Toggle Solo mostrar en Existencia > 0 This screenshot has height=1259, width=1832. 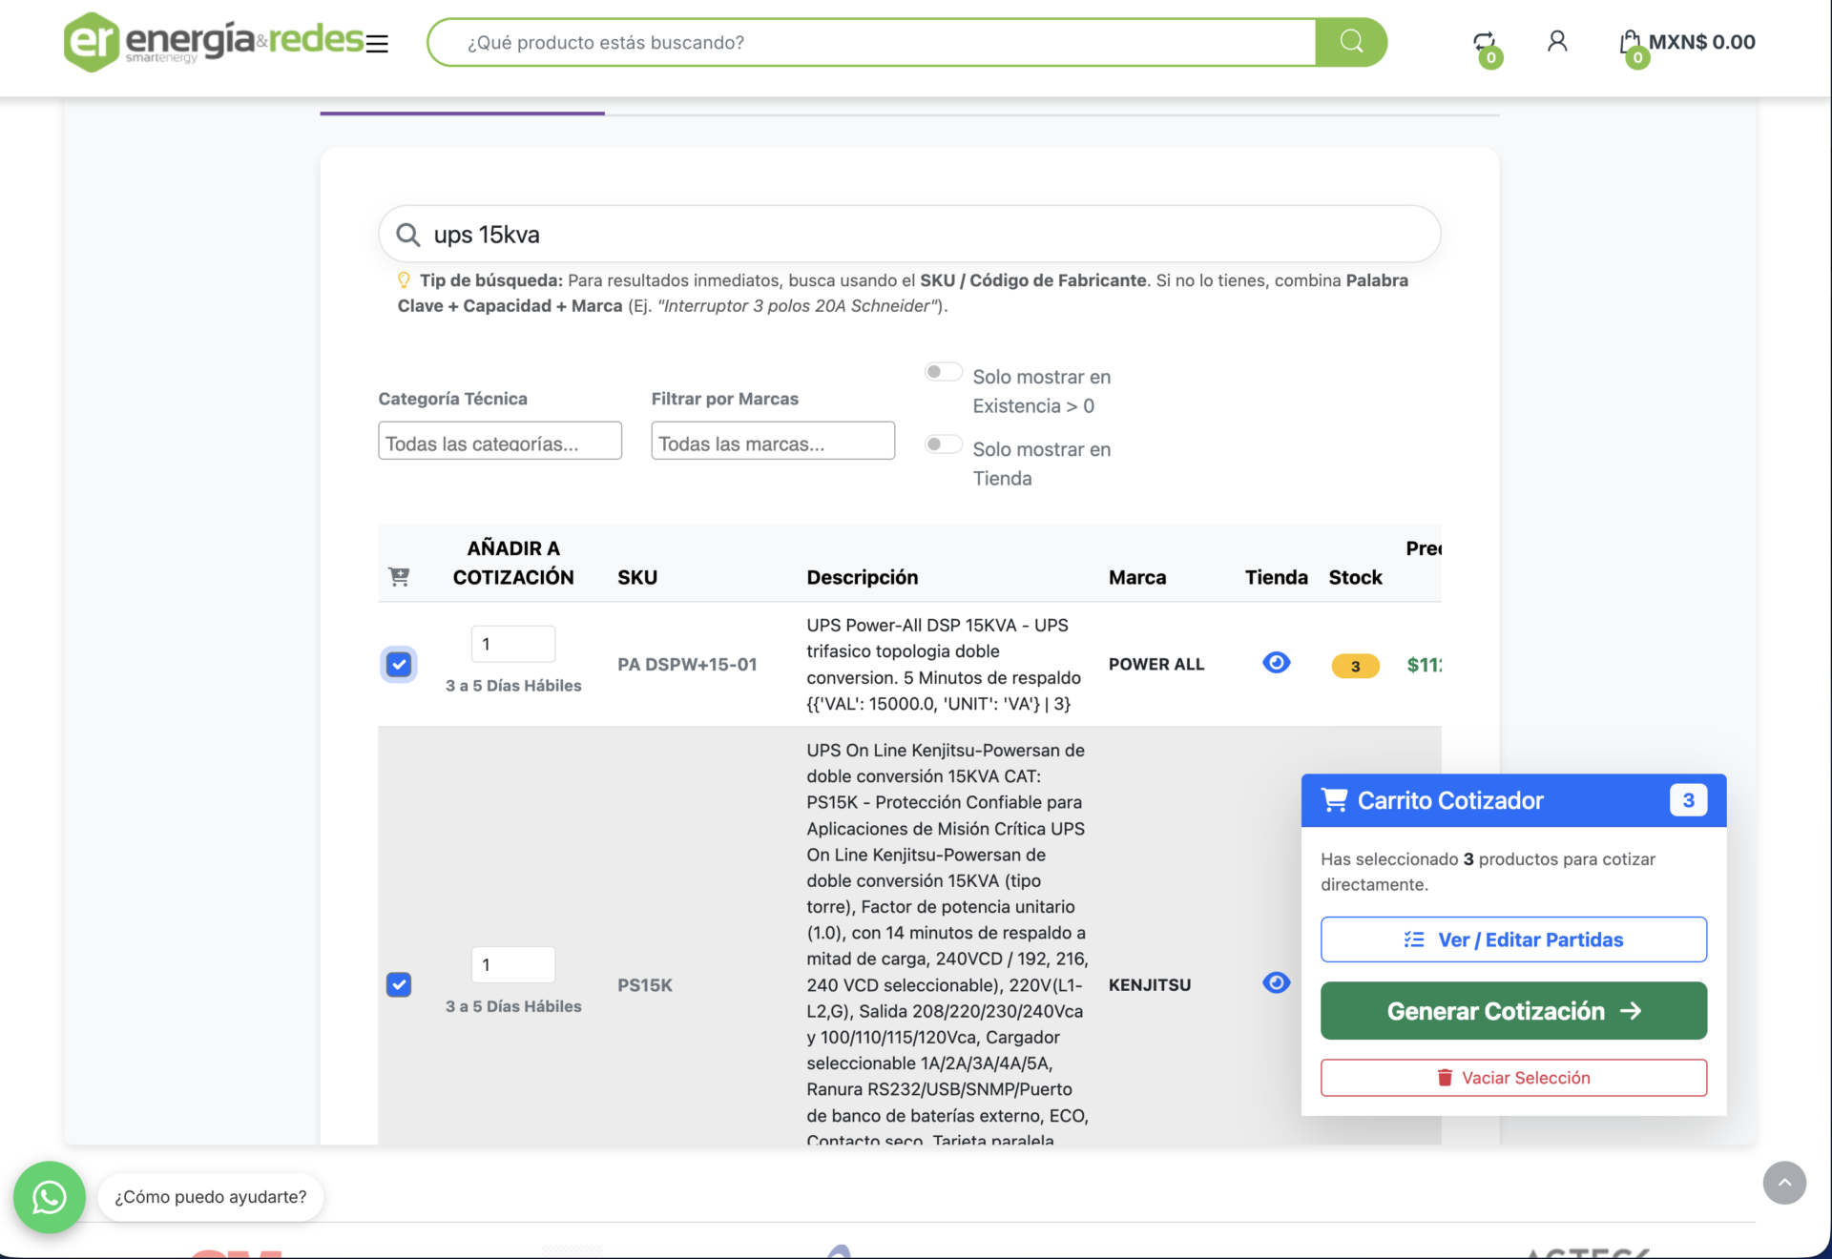[943, 372]
